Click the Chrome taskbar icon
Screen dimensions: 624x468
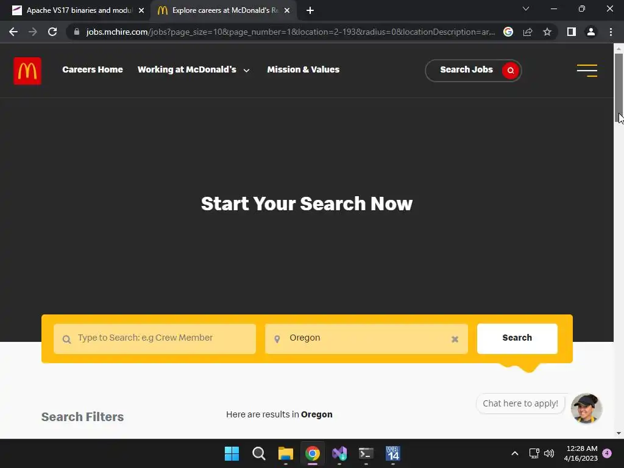313,453
